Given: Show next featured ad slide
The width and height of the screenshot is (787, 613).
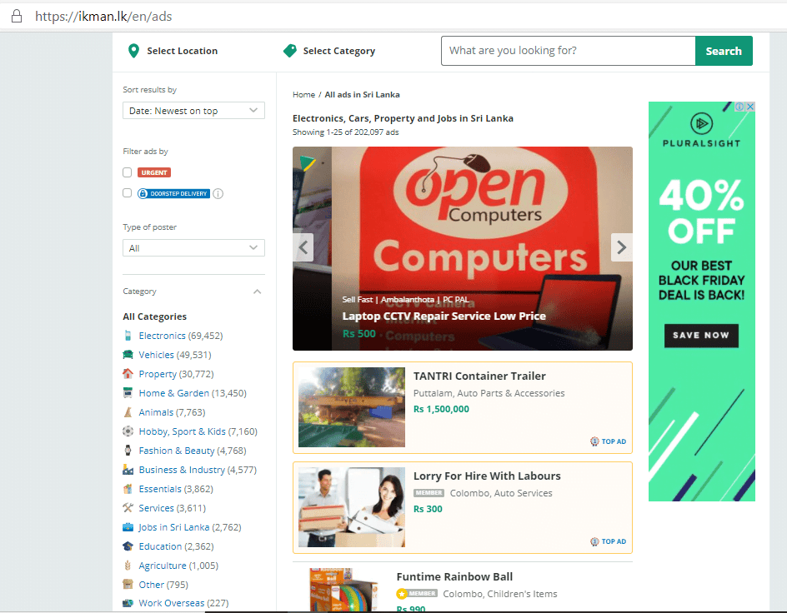Looking at the screenshot, I should coord(621,247).
